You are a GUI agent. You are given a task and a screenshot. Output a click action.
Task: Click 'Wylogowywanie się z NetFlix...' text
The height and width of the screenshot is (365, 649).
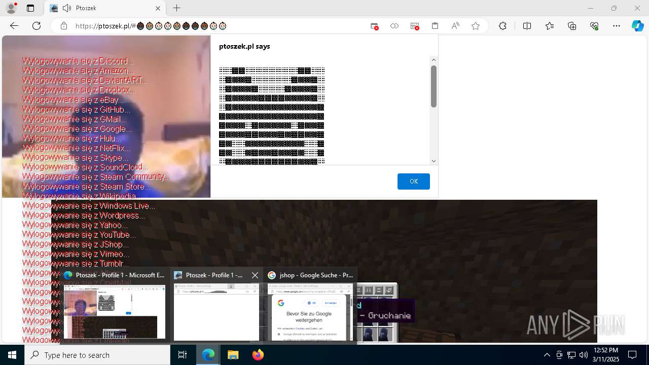[x=77, y=148]
